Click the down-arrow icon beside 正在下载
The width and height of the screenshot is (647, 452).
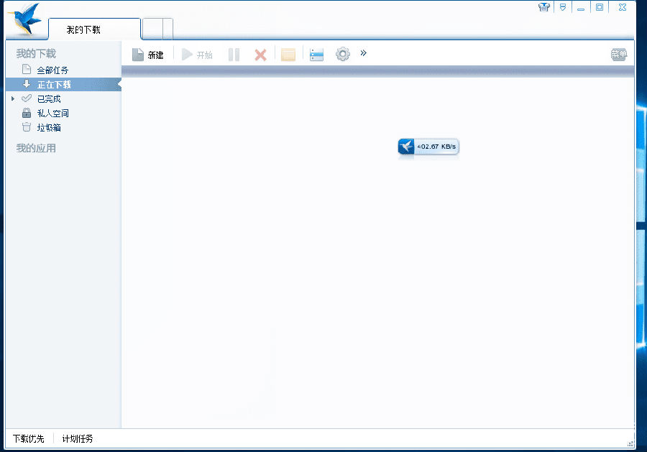[x=27, y=84]
